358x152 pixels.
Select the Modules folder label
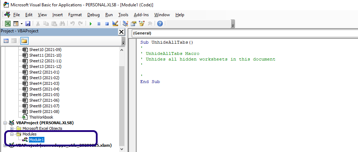pyautogui.click(x=30, y=134)
